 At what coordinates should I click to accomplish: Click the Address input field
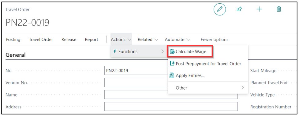(171, 107)
